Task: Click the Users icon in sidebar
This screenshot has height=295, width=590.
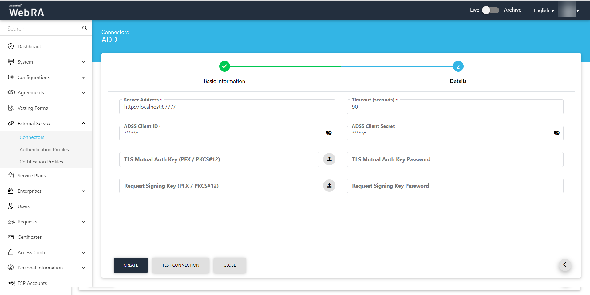Action: click(x=11, y=206)
